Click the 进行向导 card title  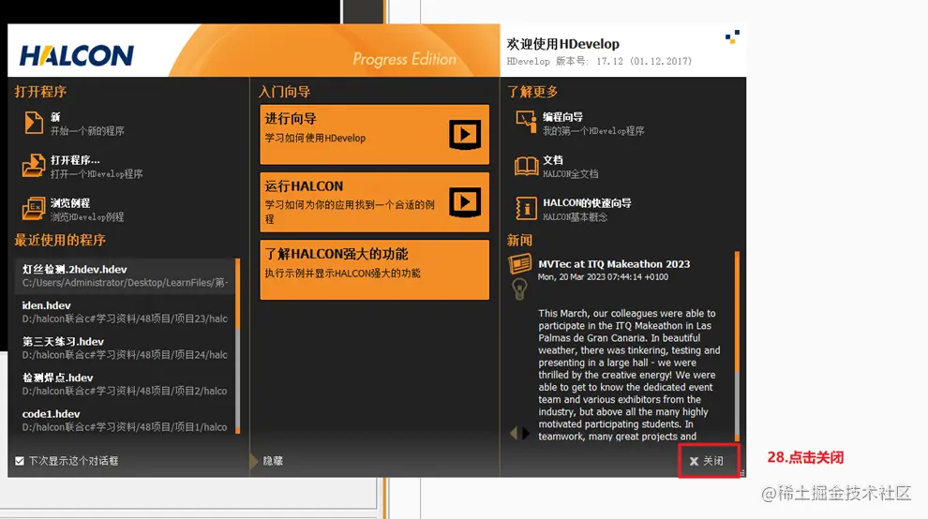291,118
